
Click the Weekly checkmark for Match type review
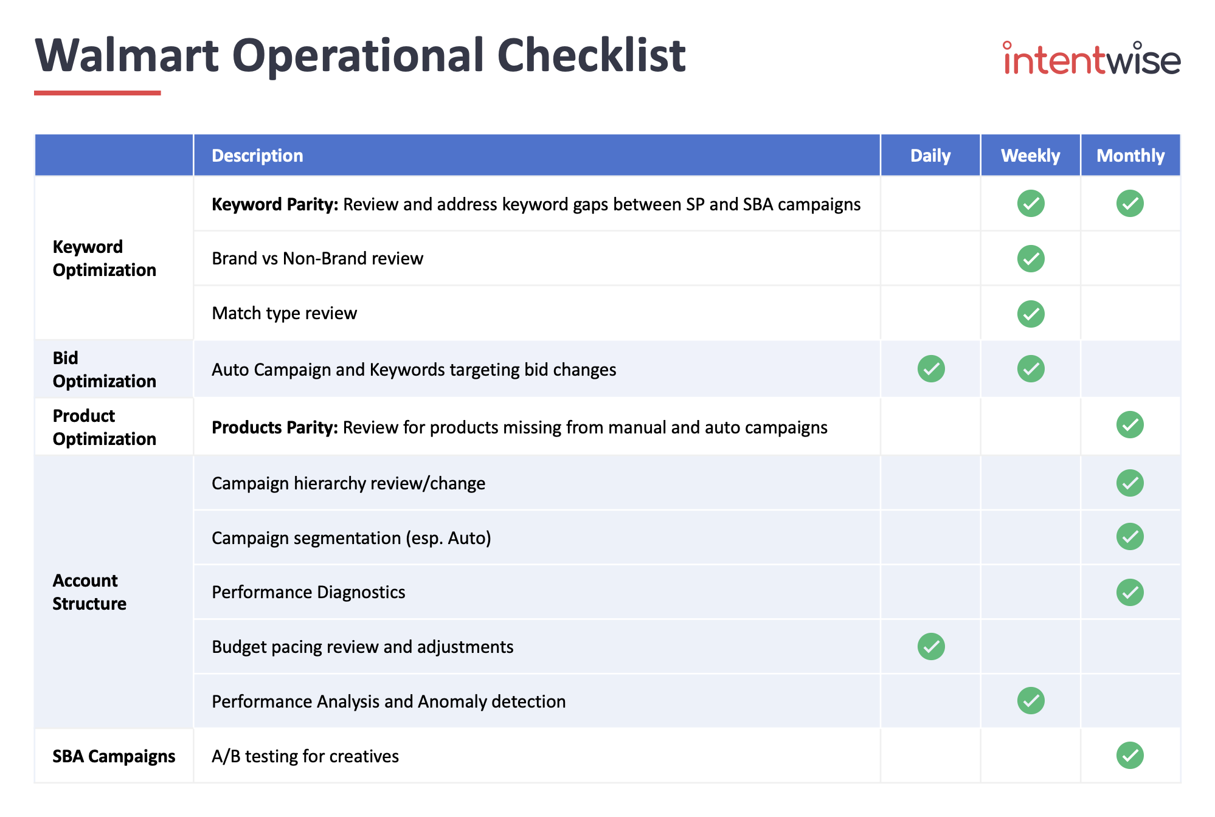(x=1031, y=314)
